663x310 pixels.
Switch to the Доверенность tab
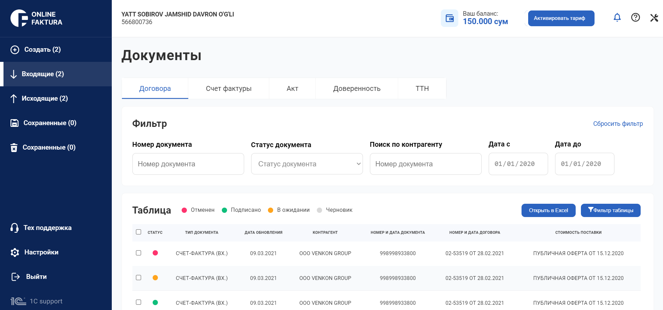pos(357,88)
